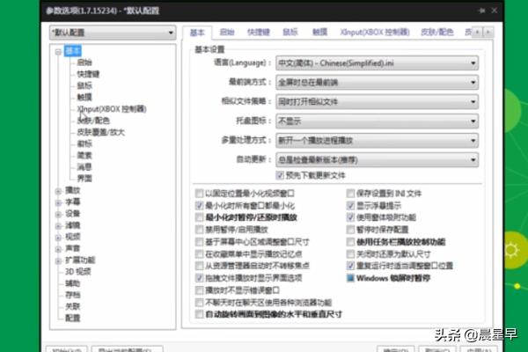Collapse the 基本 tree node
This screenshot has width=528, height=352.
point(58,52)
